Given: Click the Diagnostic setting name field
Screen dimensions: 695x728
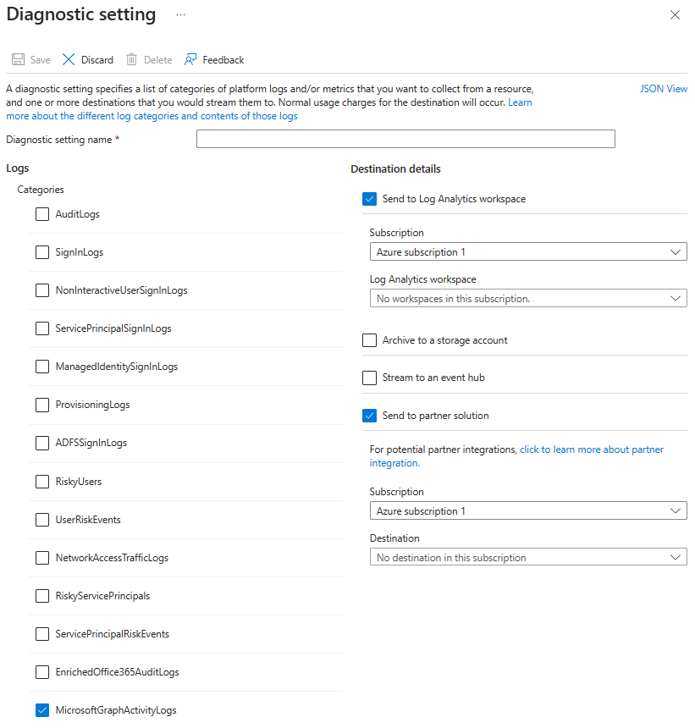Looking at the screenshot, I should click(405, 140).
